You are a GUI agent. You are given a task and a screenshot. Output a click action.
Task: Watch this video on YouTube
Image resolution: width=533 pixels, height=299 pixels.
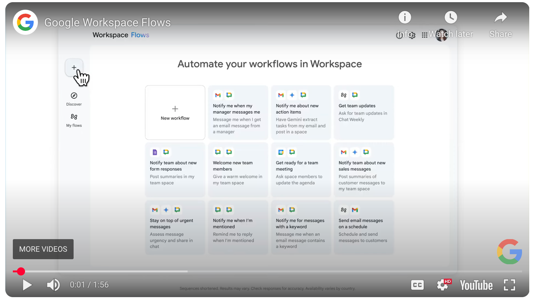[x=476, y=285]
